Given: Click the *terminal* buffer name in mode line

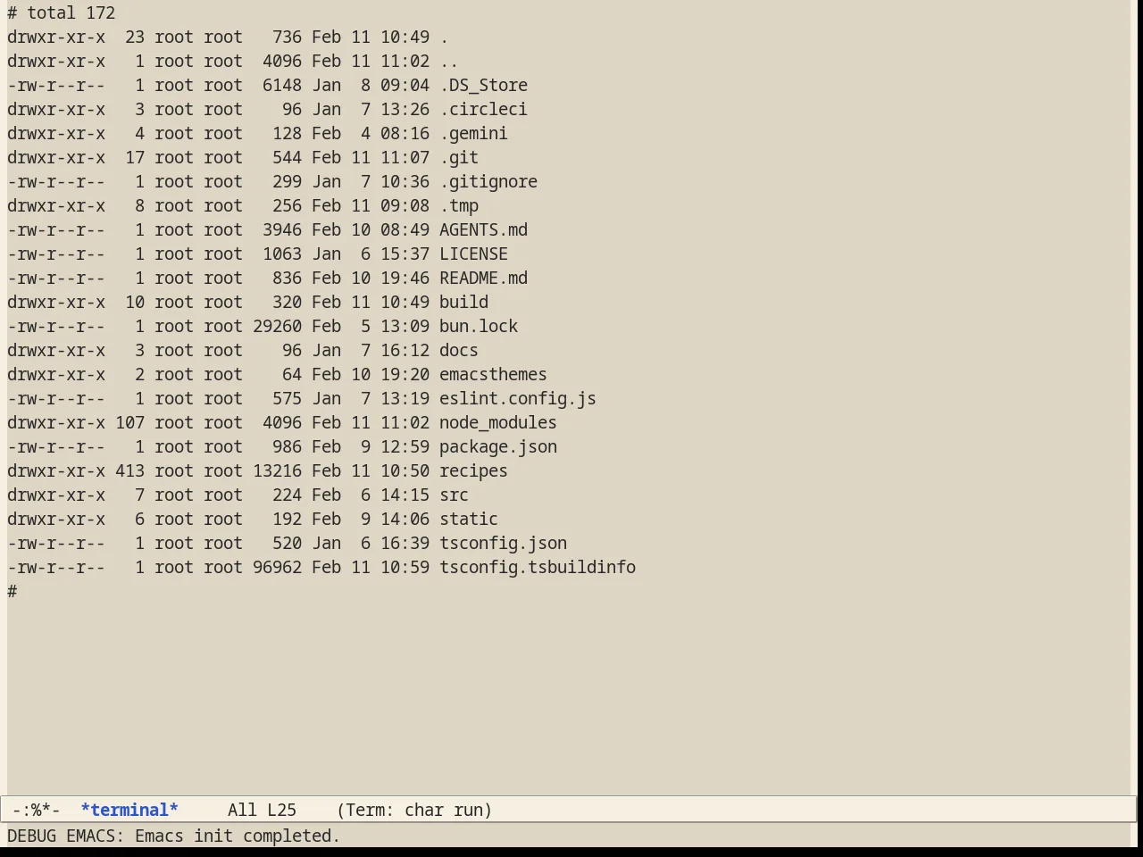Looking at the screenshot, I should coord(129,810).
